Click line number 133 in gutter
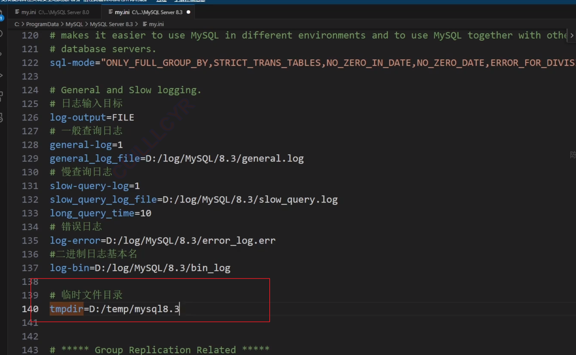Screen dimensions: 576x355 pos(30,213)
